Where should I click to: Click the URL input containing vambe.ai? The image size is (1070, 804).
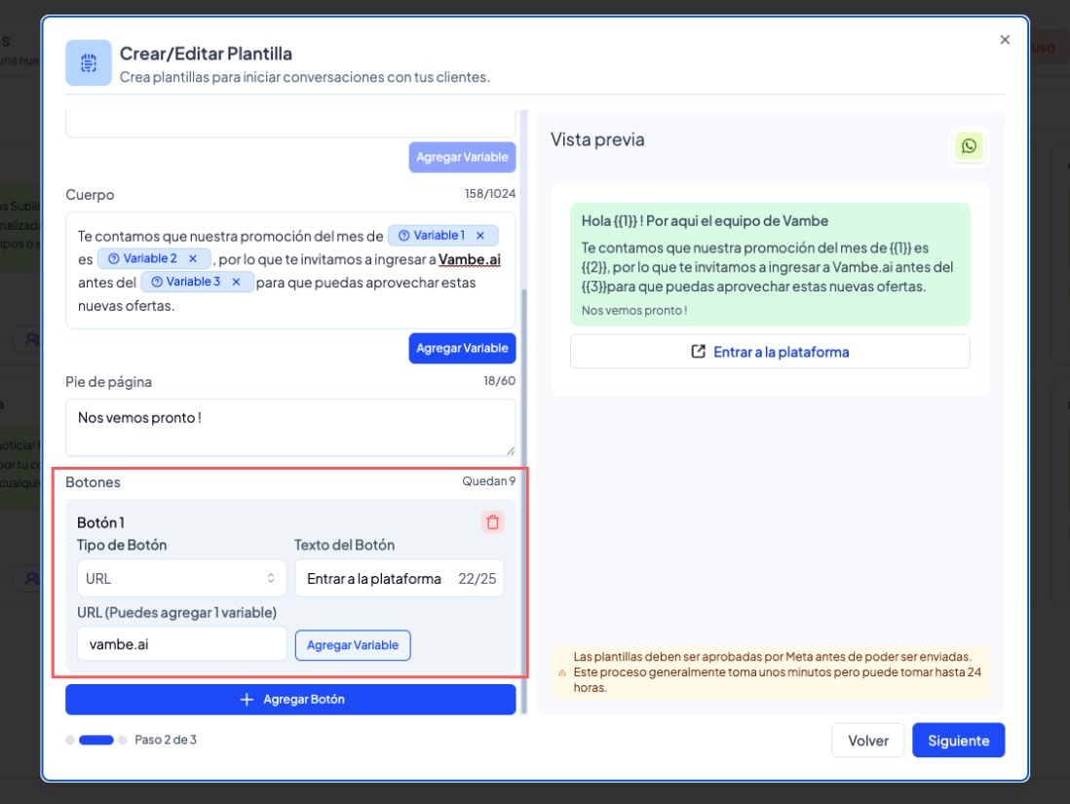coord(181,645)
